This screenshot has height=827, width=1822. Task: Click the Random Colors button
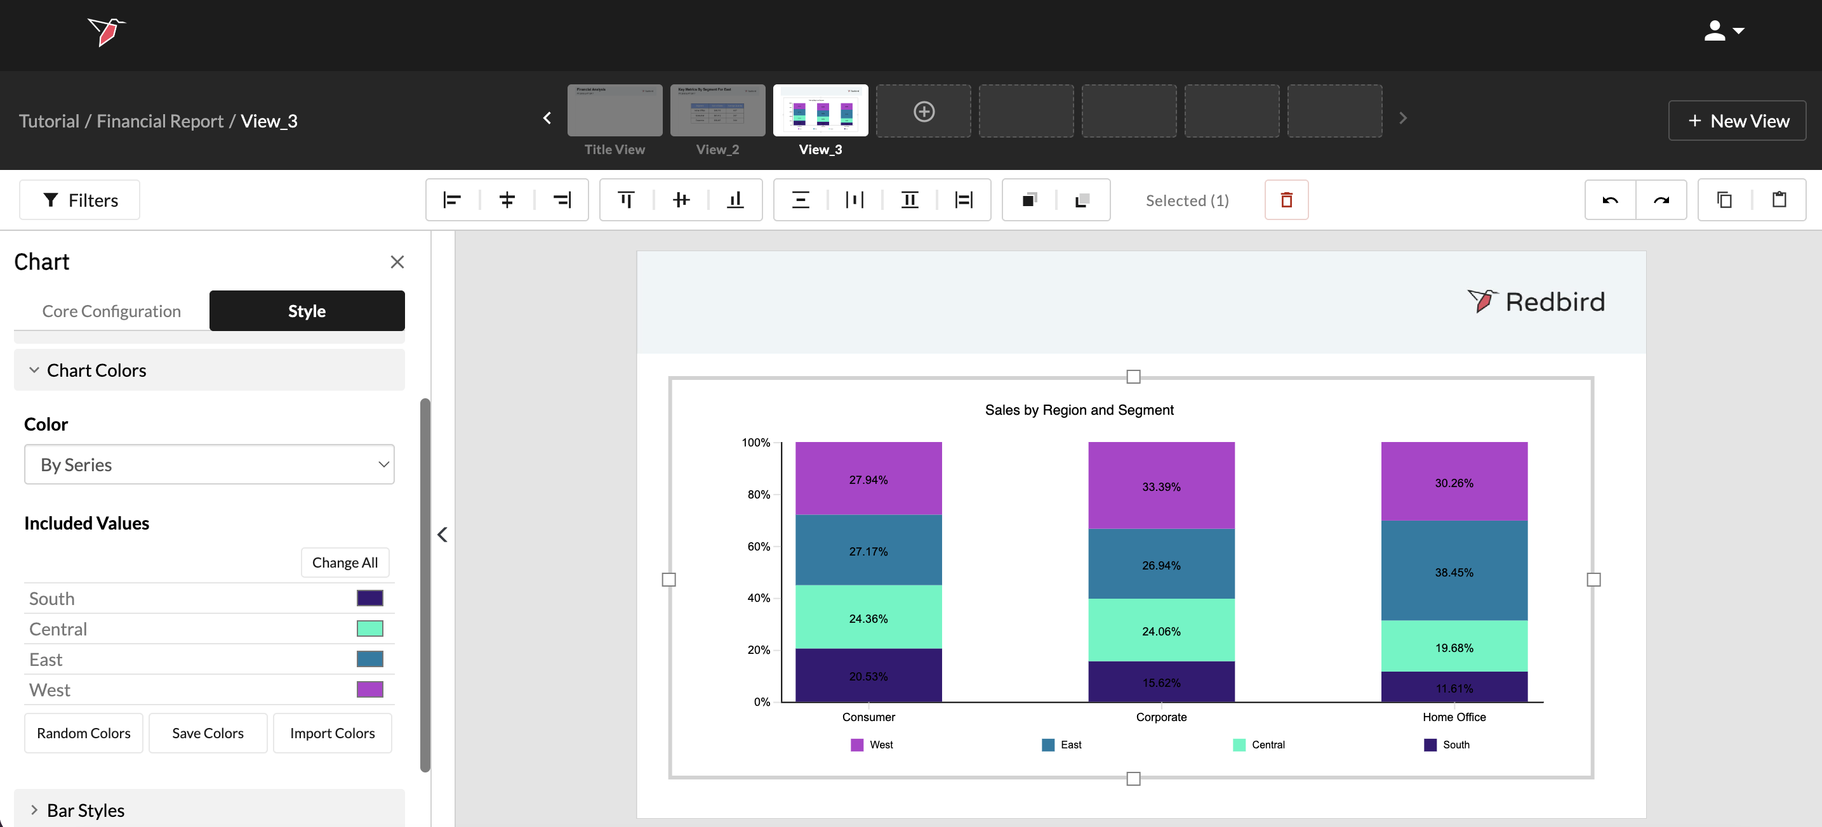coord(83,733)
